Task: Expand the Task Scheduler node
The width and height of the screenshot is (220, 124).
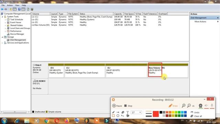Action: (5, 20)
